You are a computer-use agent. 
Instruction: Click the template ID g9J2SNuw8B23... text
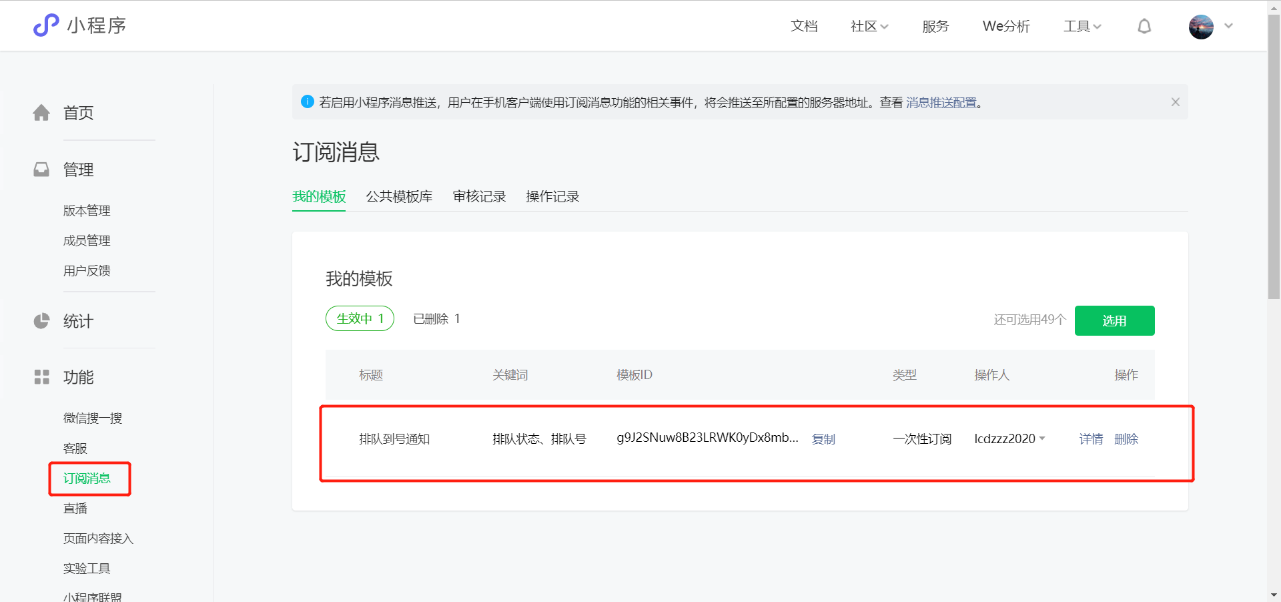point(707,438)
